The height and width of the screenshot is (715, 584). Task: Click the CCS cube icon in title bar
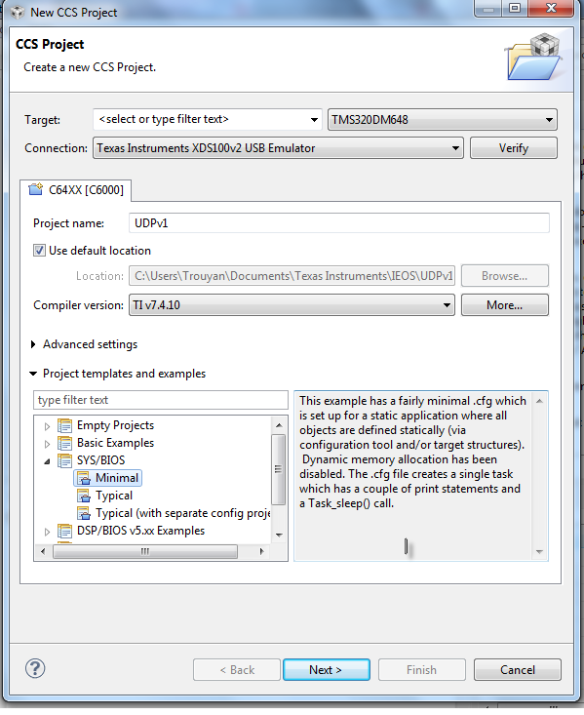coord(18,13)
